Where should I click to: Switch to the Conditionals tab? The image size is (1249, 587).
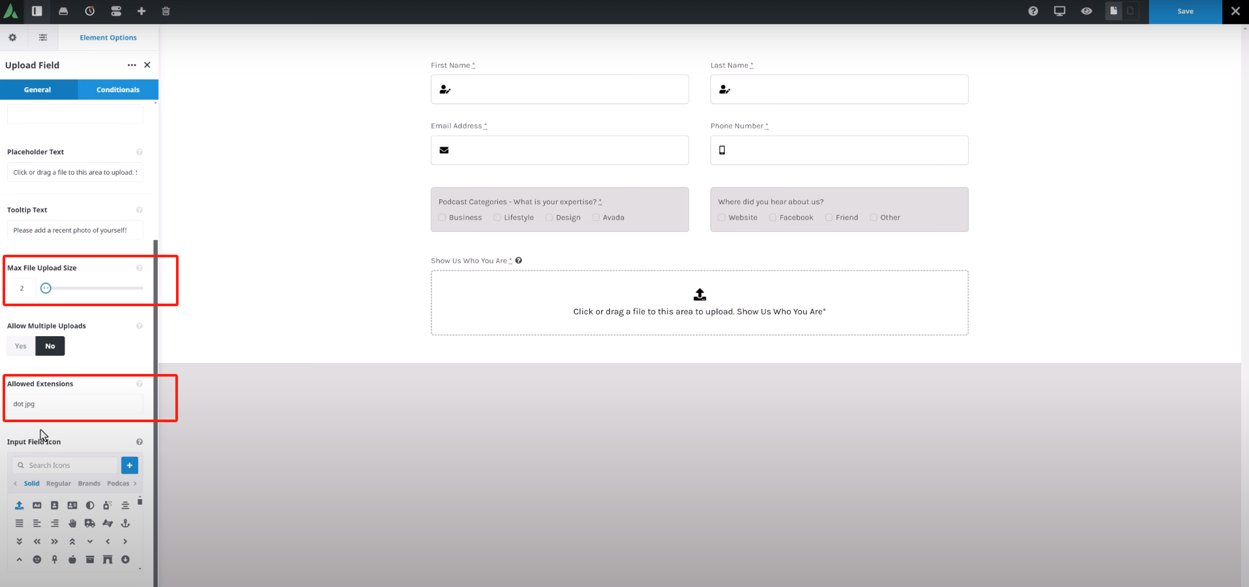point(118,90)
